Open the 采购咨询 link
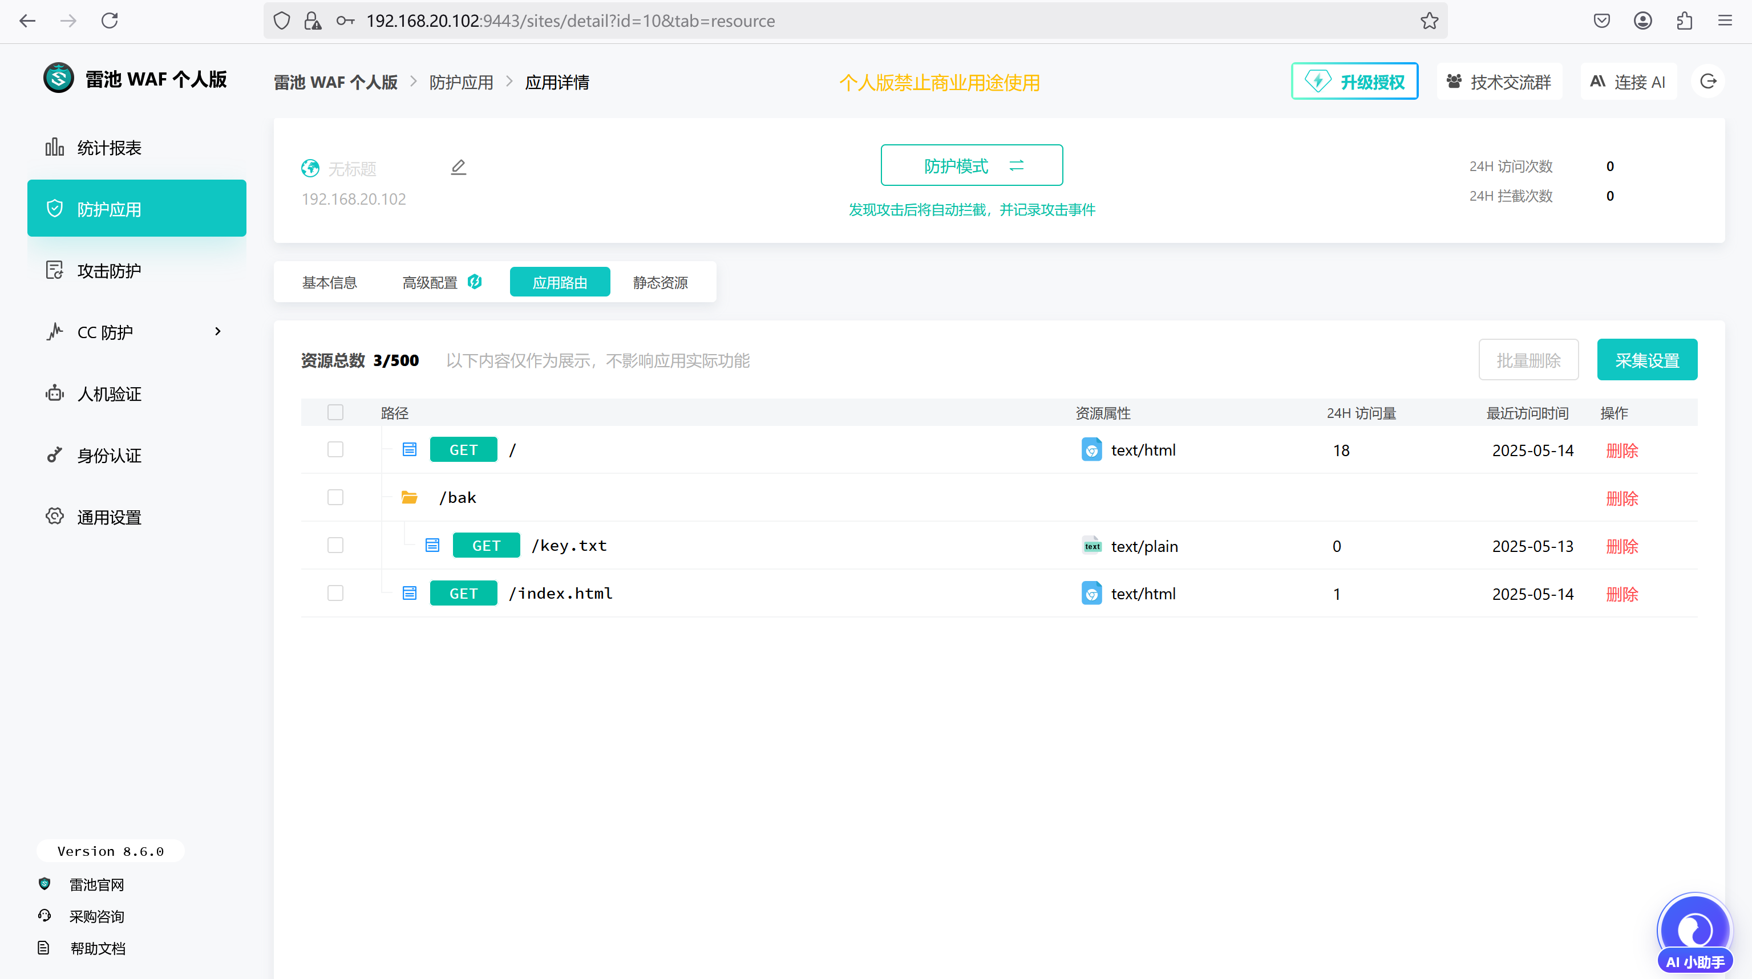1752x979 pixels. pyautogui.click(x=96, y=916)
